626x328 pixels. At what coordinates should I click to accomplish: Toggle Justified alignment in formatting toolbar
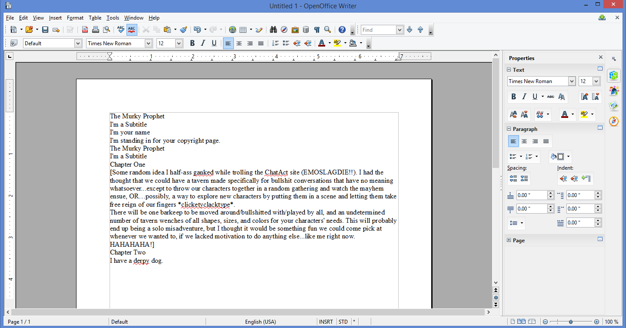tap(261, 43)
